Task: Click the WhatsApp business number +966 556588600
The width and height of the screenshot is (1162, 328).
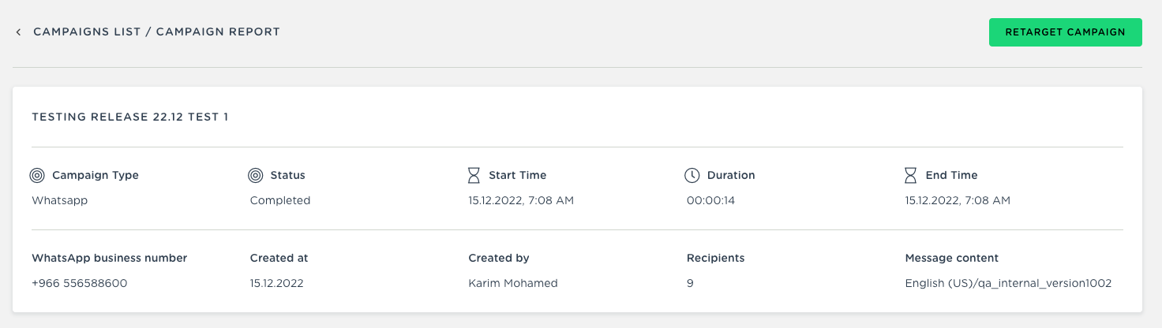Action: pyautogui.click(x=79, y=283)
